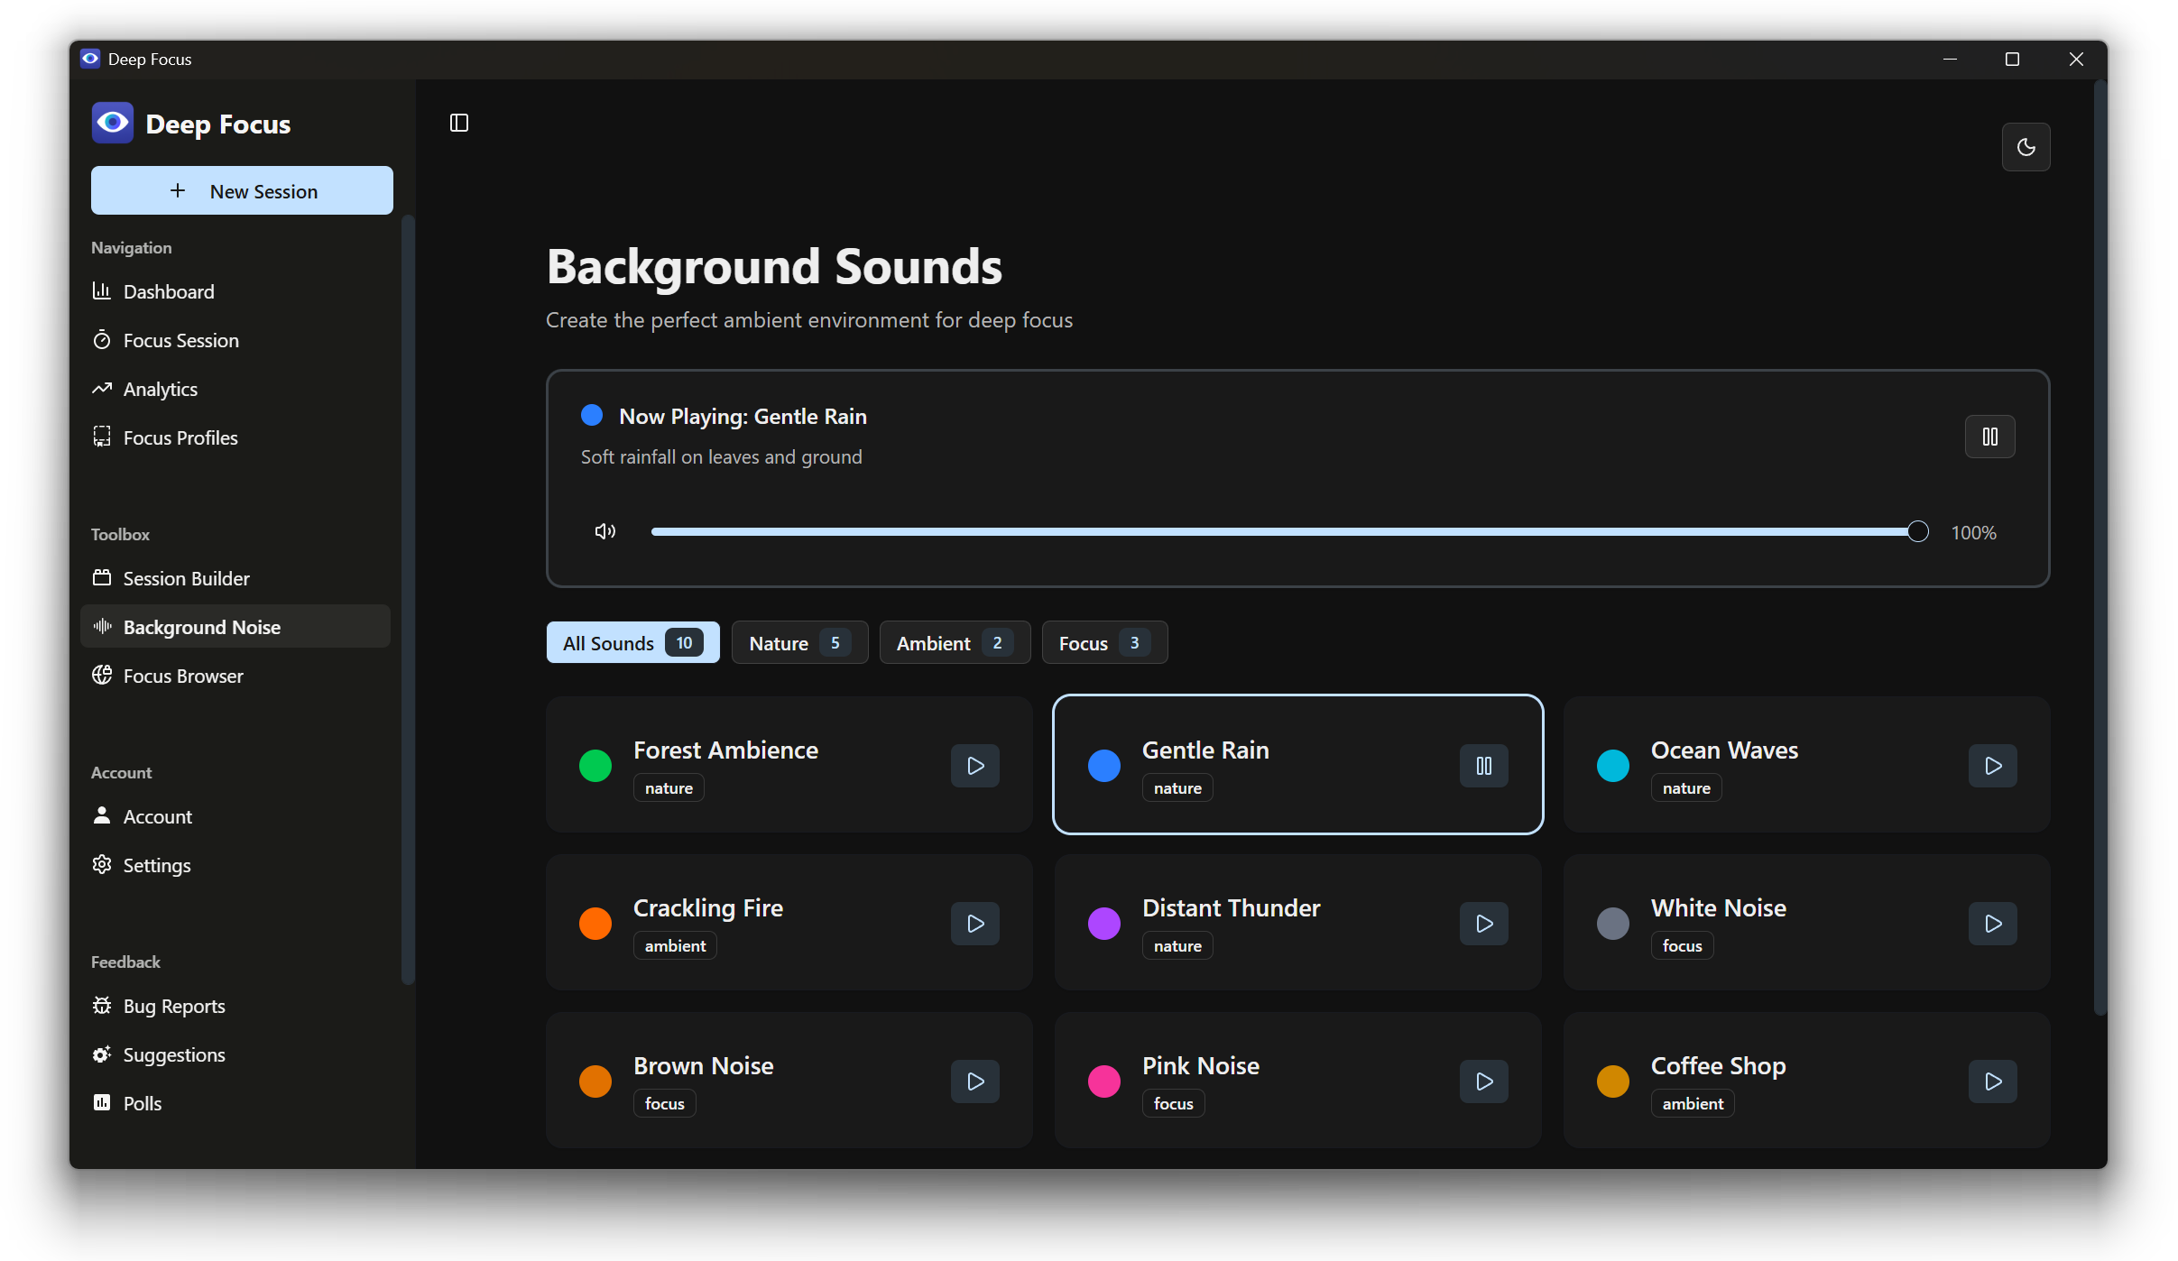Mute using the volume speaker icon
Viewport: 2178px width, 1261px height.
pyautogui.click(x=604, y=531)
